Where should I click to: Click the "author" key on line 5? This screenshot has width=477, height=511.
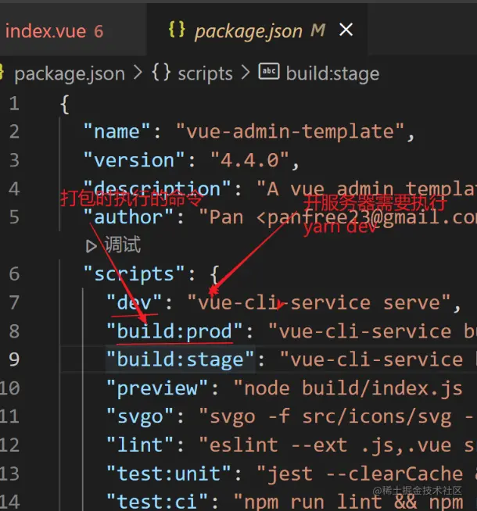pyautogui.click(x=128, y=217)
